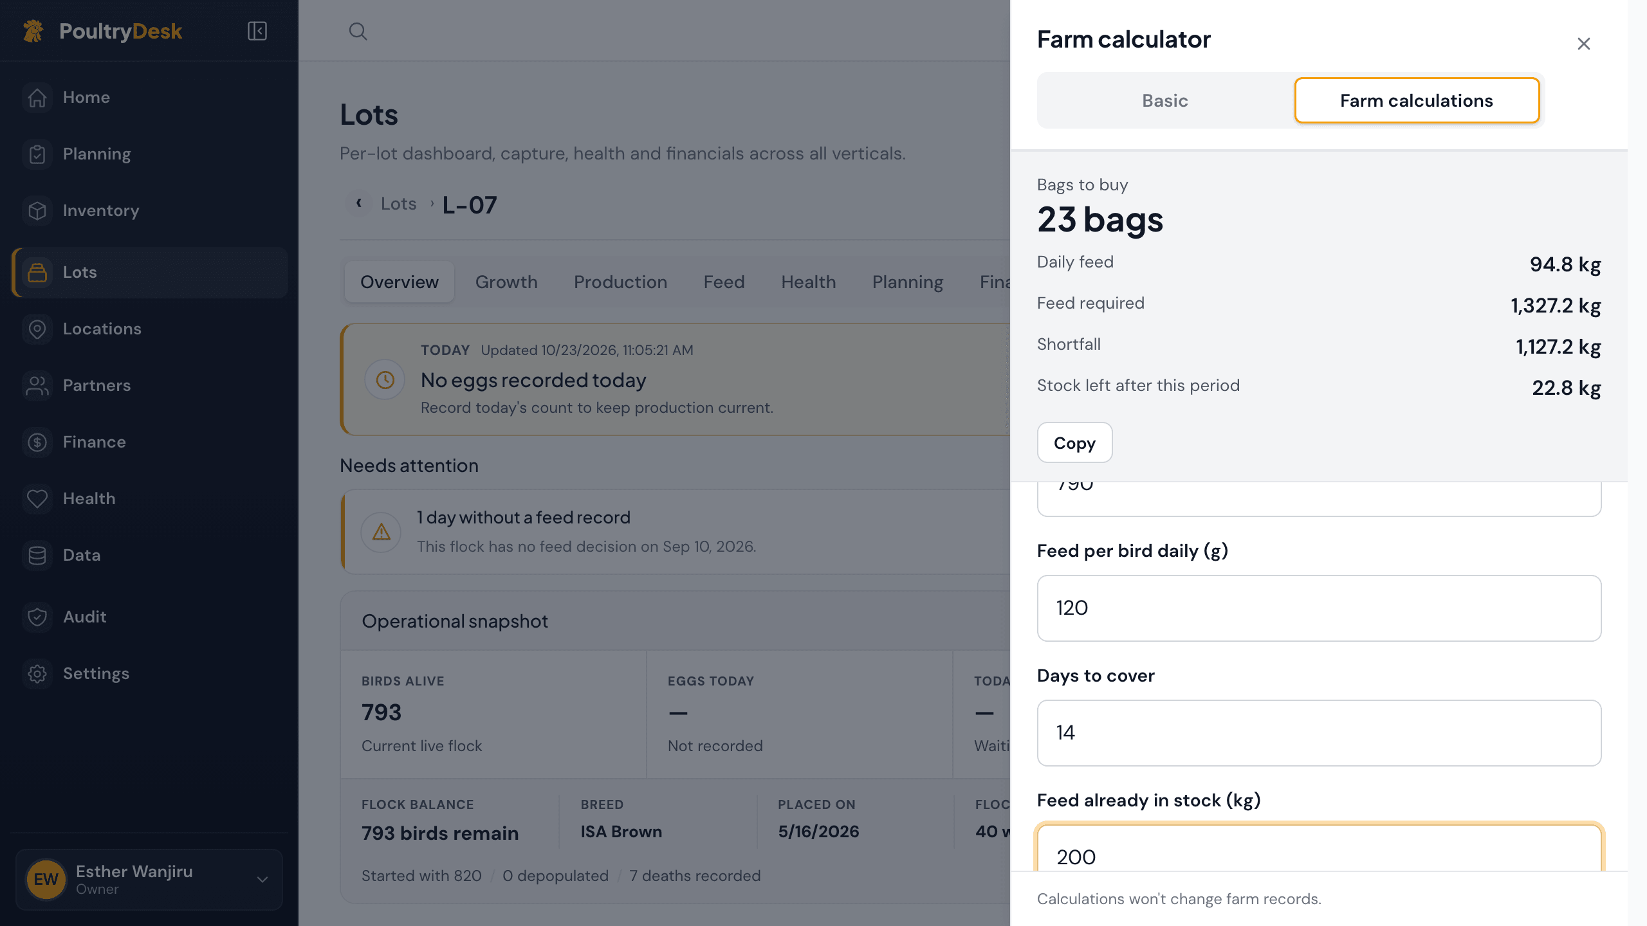Image resolution: width=1647 pixels, height=926 pixels.
Task: Click ISA Brown breed value
Action: [621, 831]
